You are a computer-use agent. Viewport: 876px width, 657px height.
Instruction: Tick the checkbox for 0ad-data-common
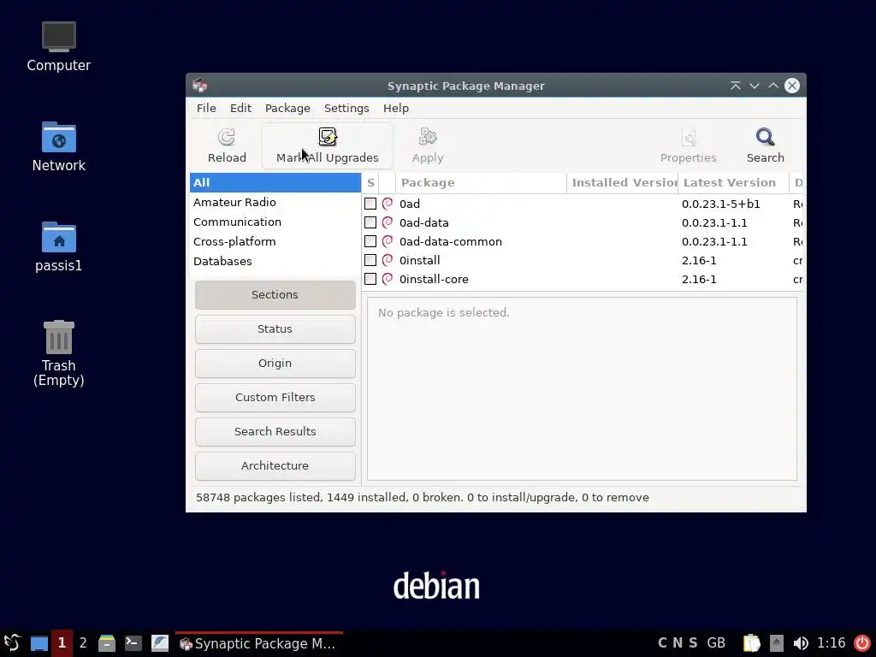click(370, 241)
